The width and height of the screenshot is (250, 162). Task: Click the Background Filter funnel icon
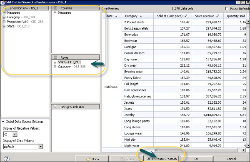pos(55,107)
